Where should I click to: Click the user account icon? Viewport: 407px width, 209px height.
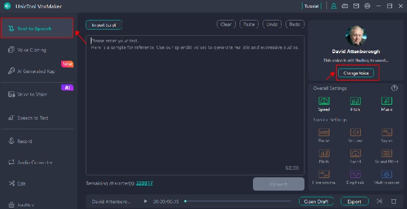point(334,6)
